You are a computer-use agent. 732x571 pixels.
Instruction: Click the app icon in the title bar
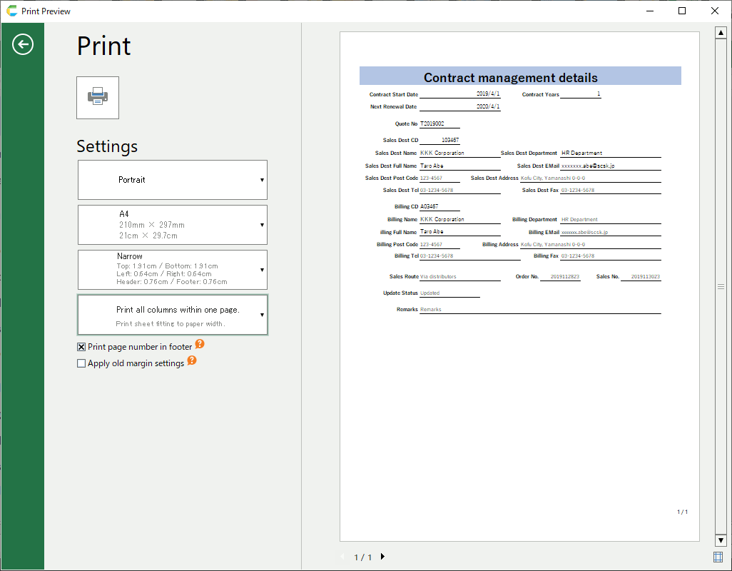[x=11, y=11]
